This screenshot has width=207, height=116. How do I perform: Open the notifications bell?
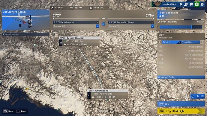tap(181, 4)
